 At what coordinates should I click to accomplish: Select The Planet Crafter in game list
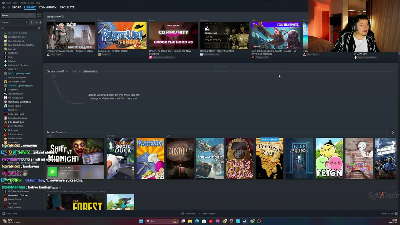[x=16, y=82]
